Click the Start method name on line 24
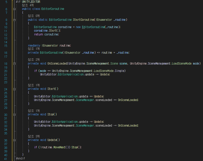 point(51,89)
